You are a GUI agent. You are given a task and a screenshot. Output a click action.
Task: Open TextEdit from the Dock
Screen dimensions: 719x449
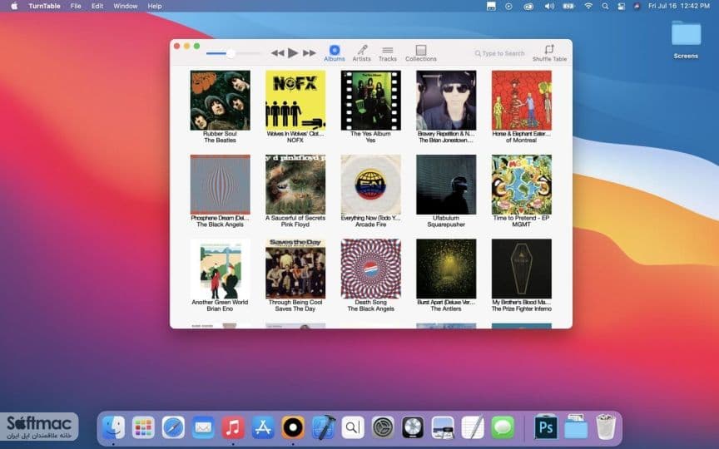point(473,427)
